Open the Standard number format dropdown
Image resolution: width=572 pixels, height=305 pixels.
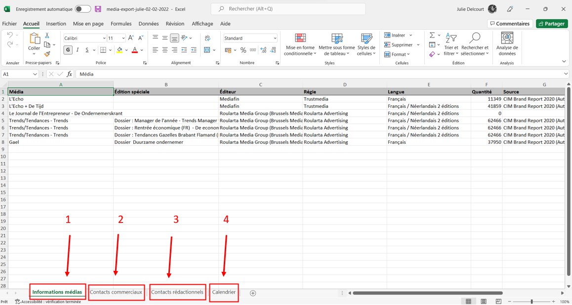point(275,38)
